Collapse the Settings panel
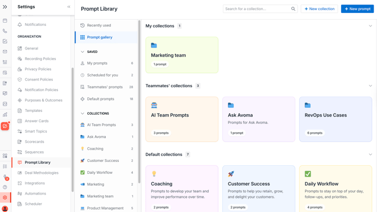The image size is (377, 212). click(x=69, y=7)
